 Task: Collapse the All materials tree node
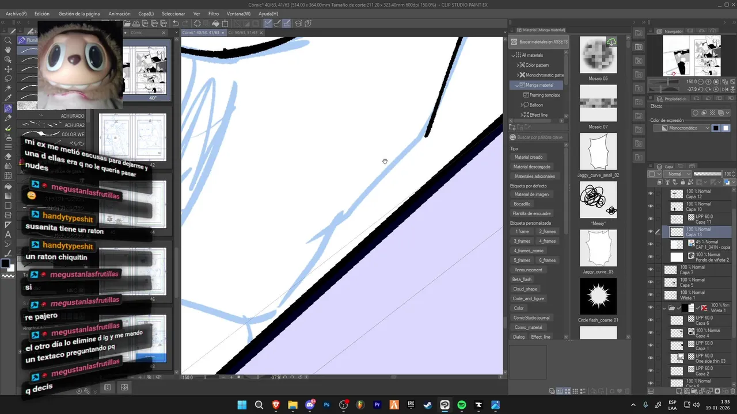pos(514,55)
